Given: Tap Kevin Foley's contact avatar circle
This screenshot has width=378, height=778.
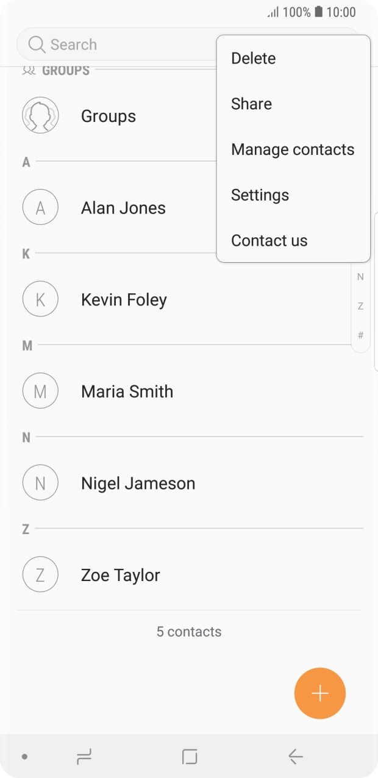Looking at the screenshot, I should click(x=40, y=299).
